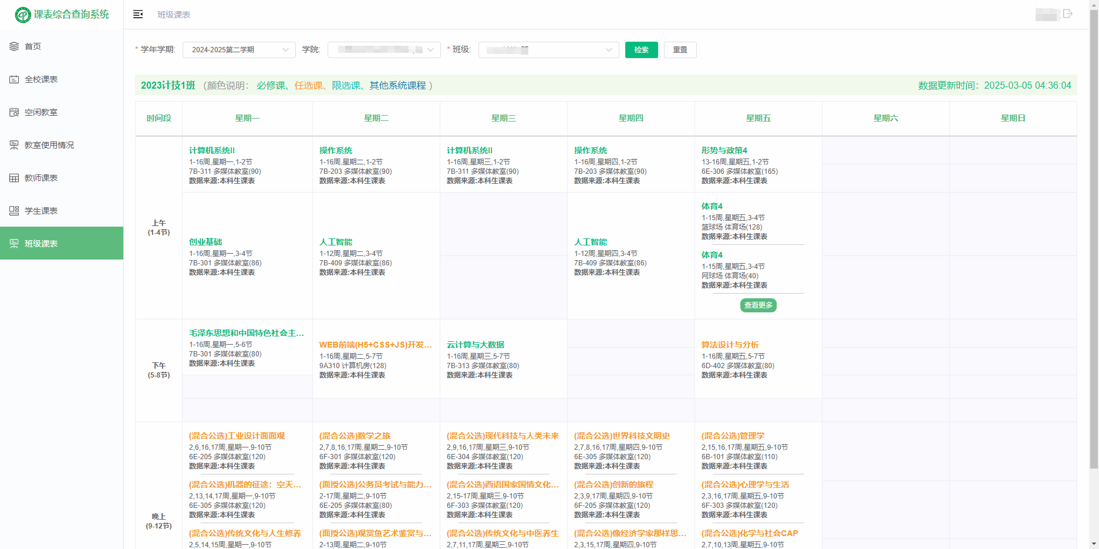Click Thursday's 操作系统 course title
Image resolution: width=1099 pixels, height=549 pixels.
coord(591,151)
